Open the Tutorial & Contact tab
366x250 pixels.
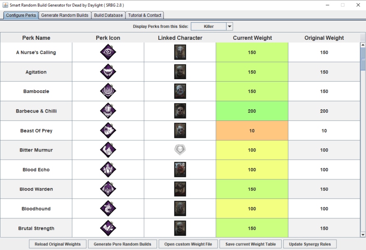tap(144, 15)
